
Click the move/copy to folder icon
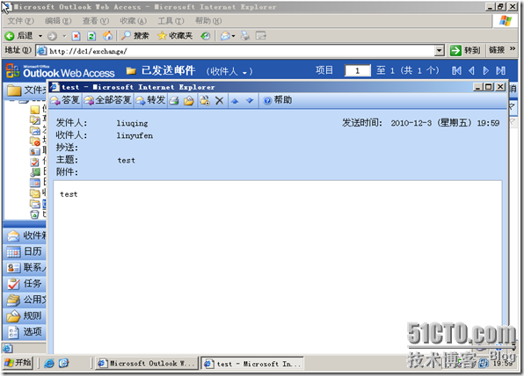click(189, 100)
